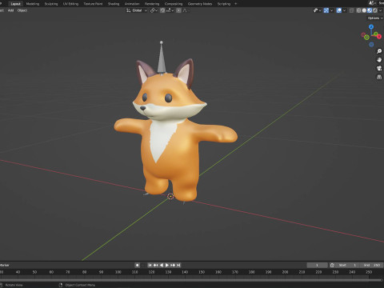Viewport: 384px width, 288px height.
Task: Open the Object menu in viewport header
Action: [x=22, y=10]
